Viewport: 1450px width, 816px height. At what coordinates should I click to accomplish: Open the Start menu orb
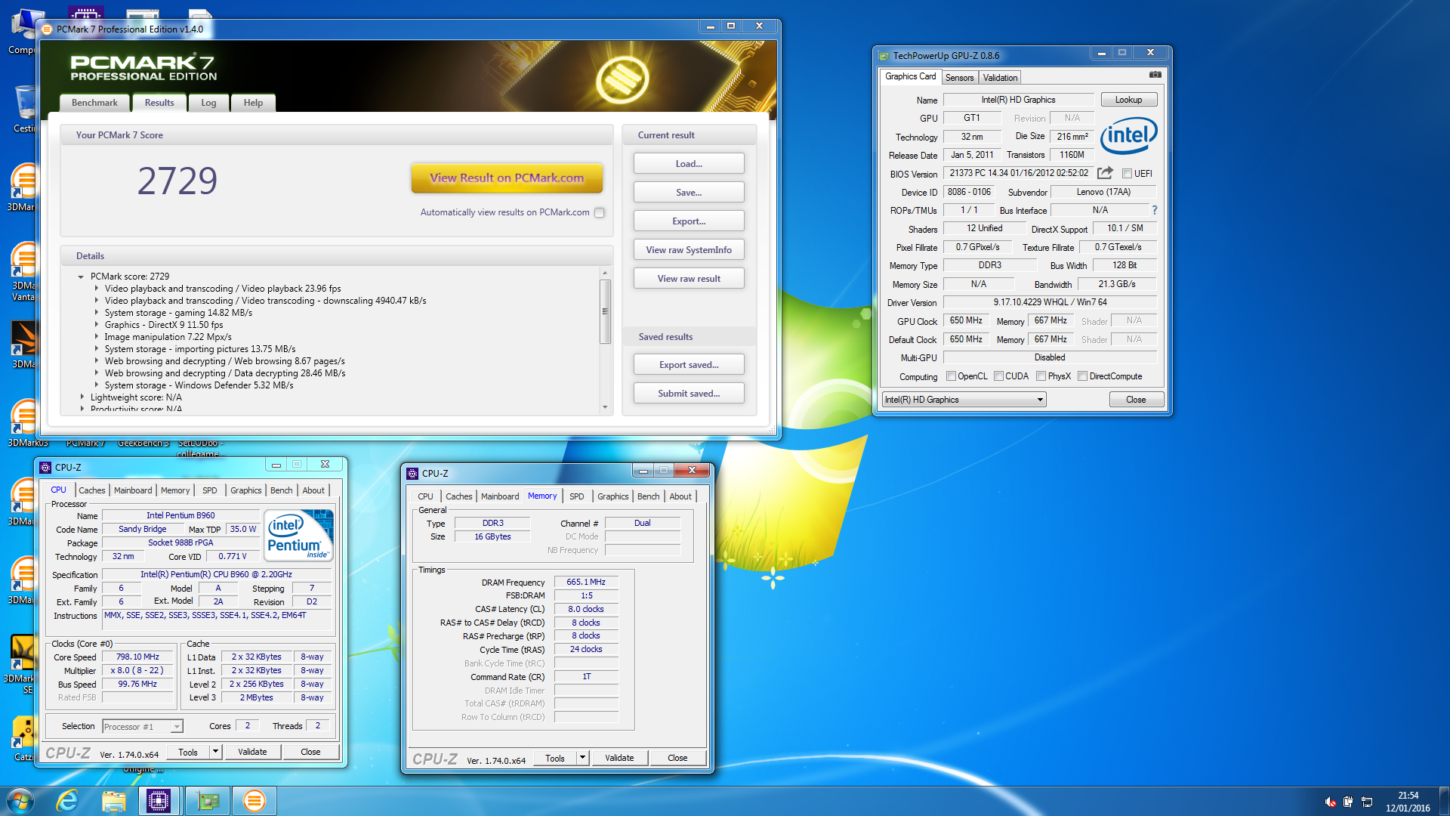20,800
